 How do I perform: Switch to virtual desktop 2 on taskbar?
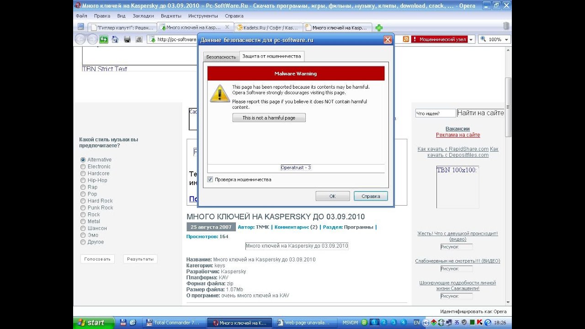pos(384,323)
